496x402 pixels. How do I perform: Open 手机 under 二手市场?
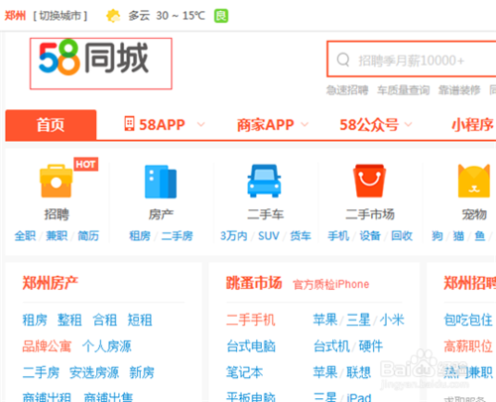(x=338, y=236)
